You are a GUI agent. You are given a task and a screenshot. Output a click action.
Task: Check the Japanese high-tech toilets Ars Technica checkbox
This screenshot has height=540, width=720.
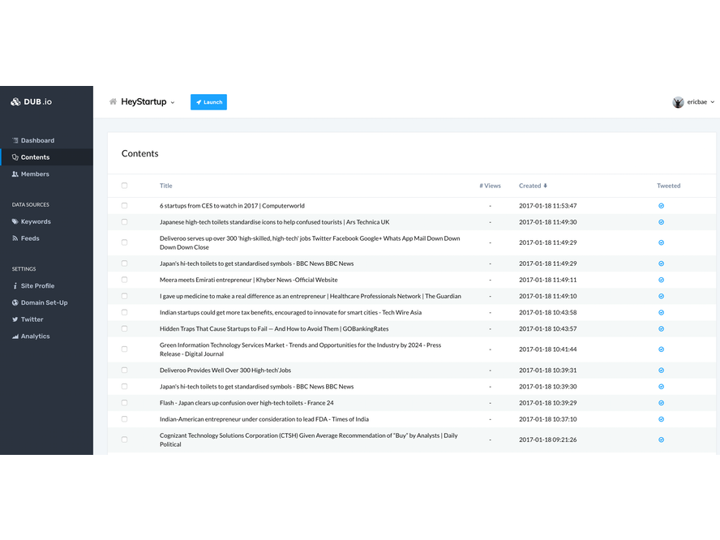(124, 222)
